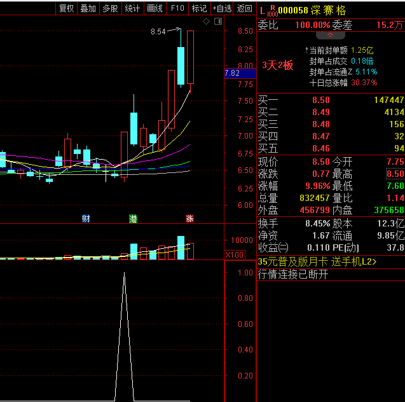Image resolution: width=405 pixels, height=402 pixels.
Task: Open the 统计 statistics tool
Action: click(x=132, y=8)
